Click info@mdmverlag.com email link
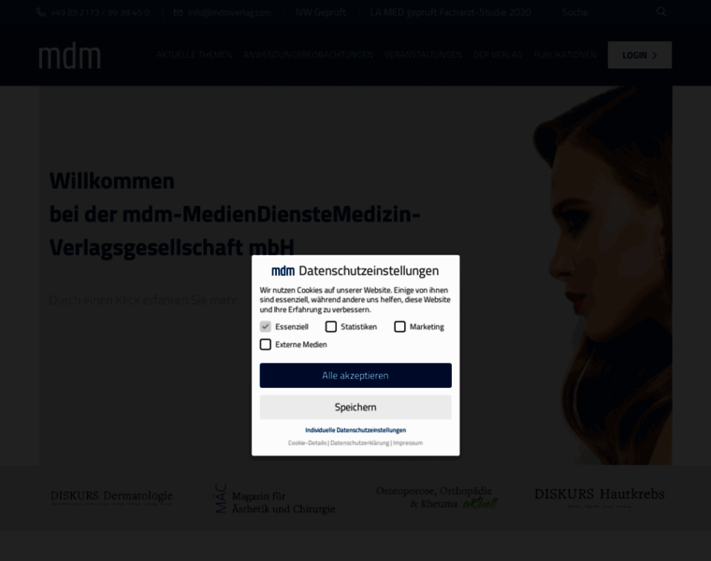The height and width of the screenshot is (561, 711). click(x=229, y=12)
